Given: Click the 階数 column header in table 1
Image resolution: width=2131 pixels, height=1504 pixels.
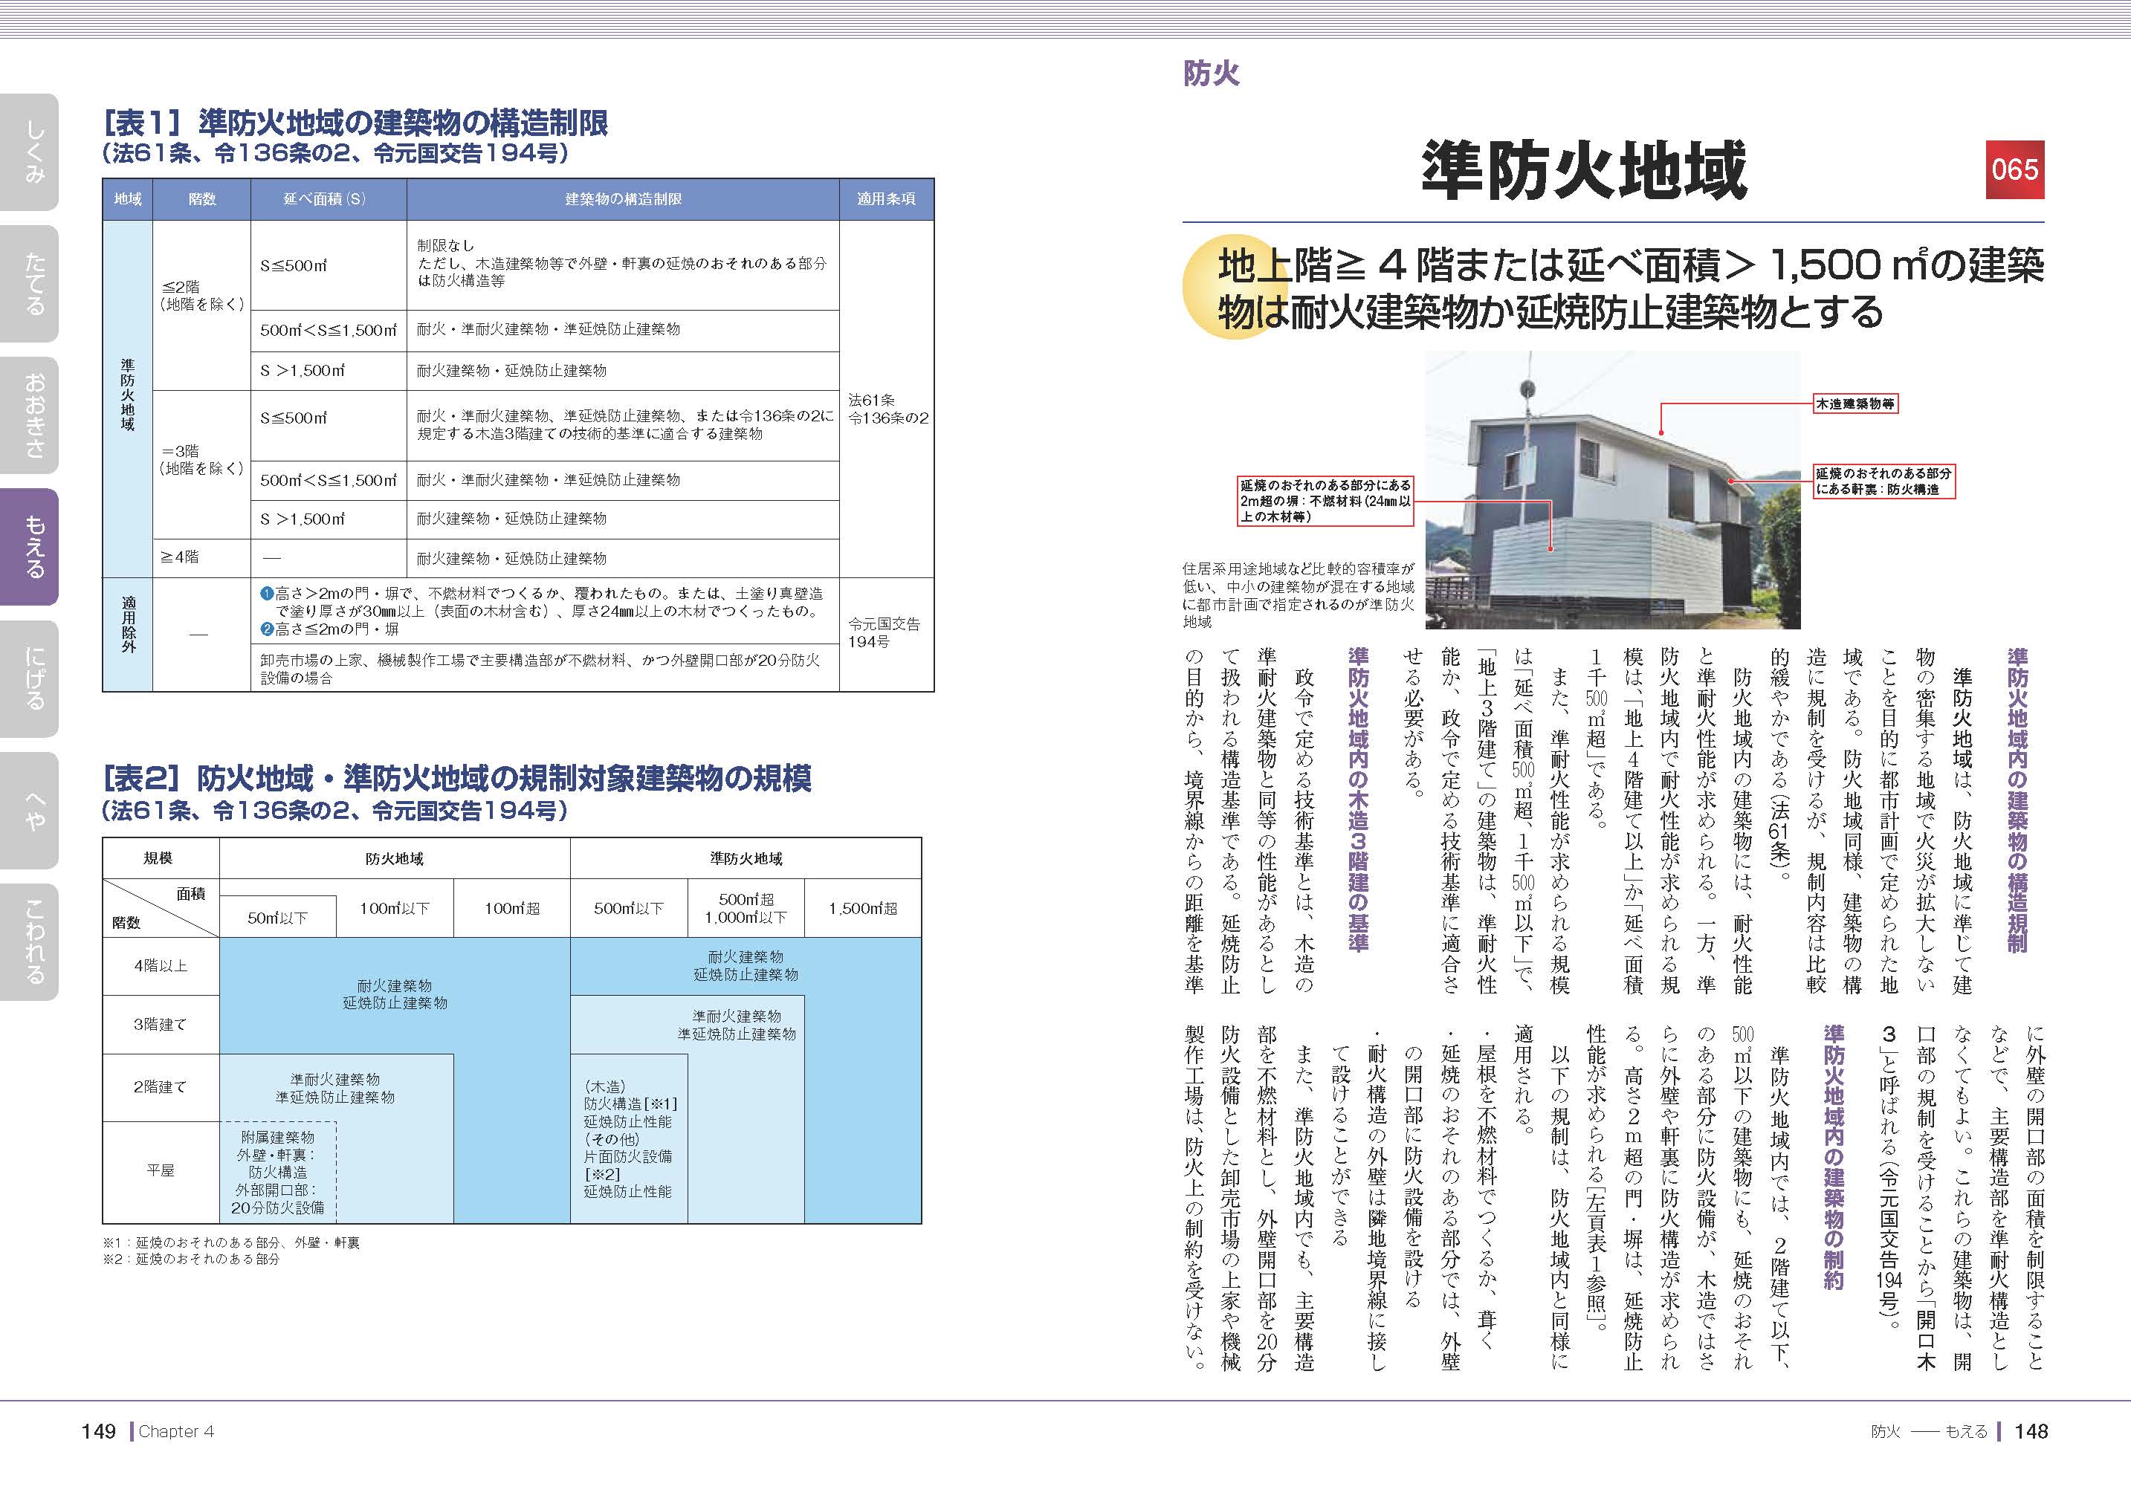Looking at the screenshot, I should [x=201, y=199].
